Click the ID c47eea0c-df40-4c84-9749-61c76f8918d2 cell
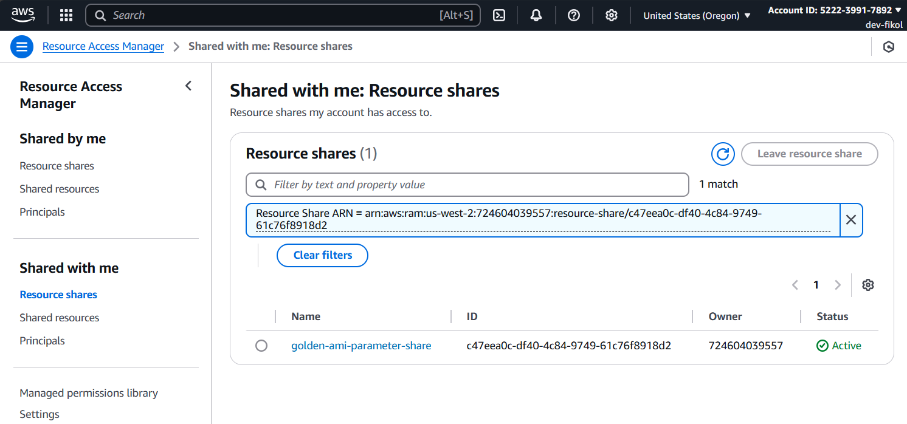 pyautogui.click(x=568, y=346)
